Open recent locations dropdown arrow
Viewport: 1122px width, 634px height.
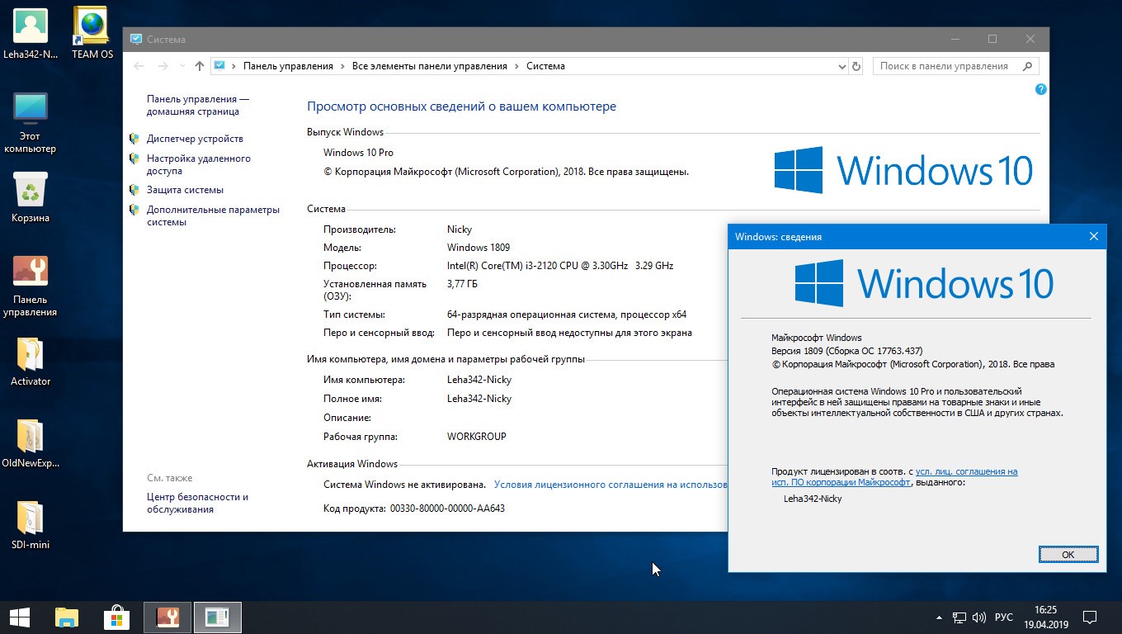pyautogui.click(x=182, y=66)
